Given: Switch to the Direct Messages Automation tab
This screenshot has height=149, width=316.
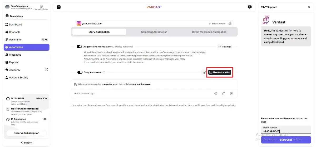Looking at the screenshot, I should (x=209, y=32).
